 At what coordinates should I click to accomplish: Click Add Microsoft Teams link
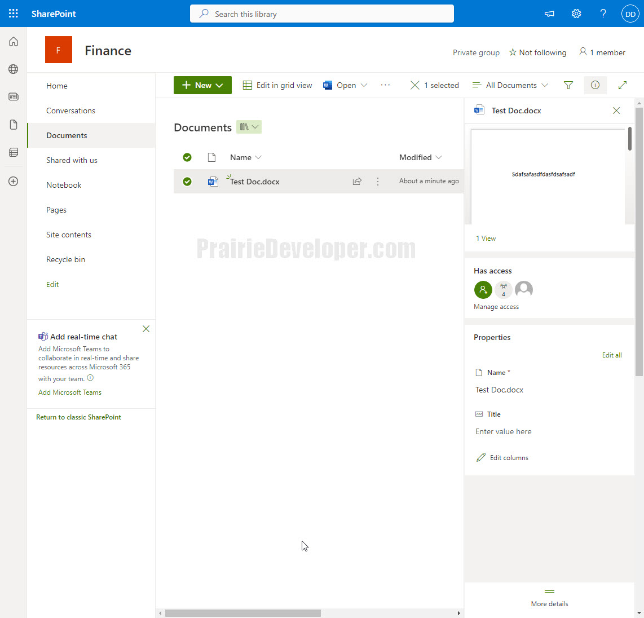(x=70, y=392)
